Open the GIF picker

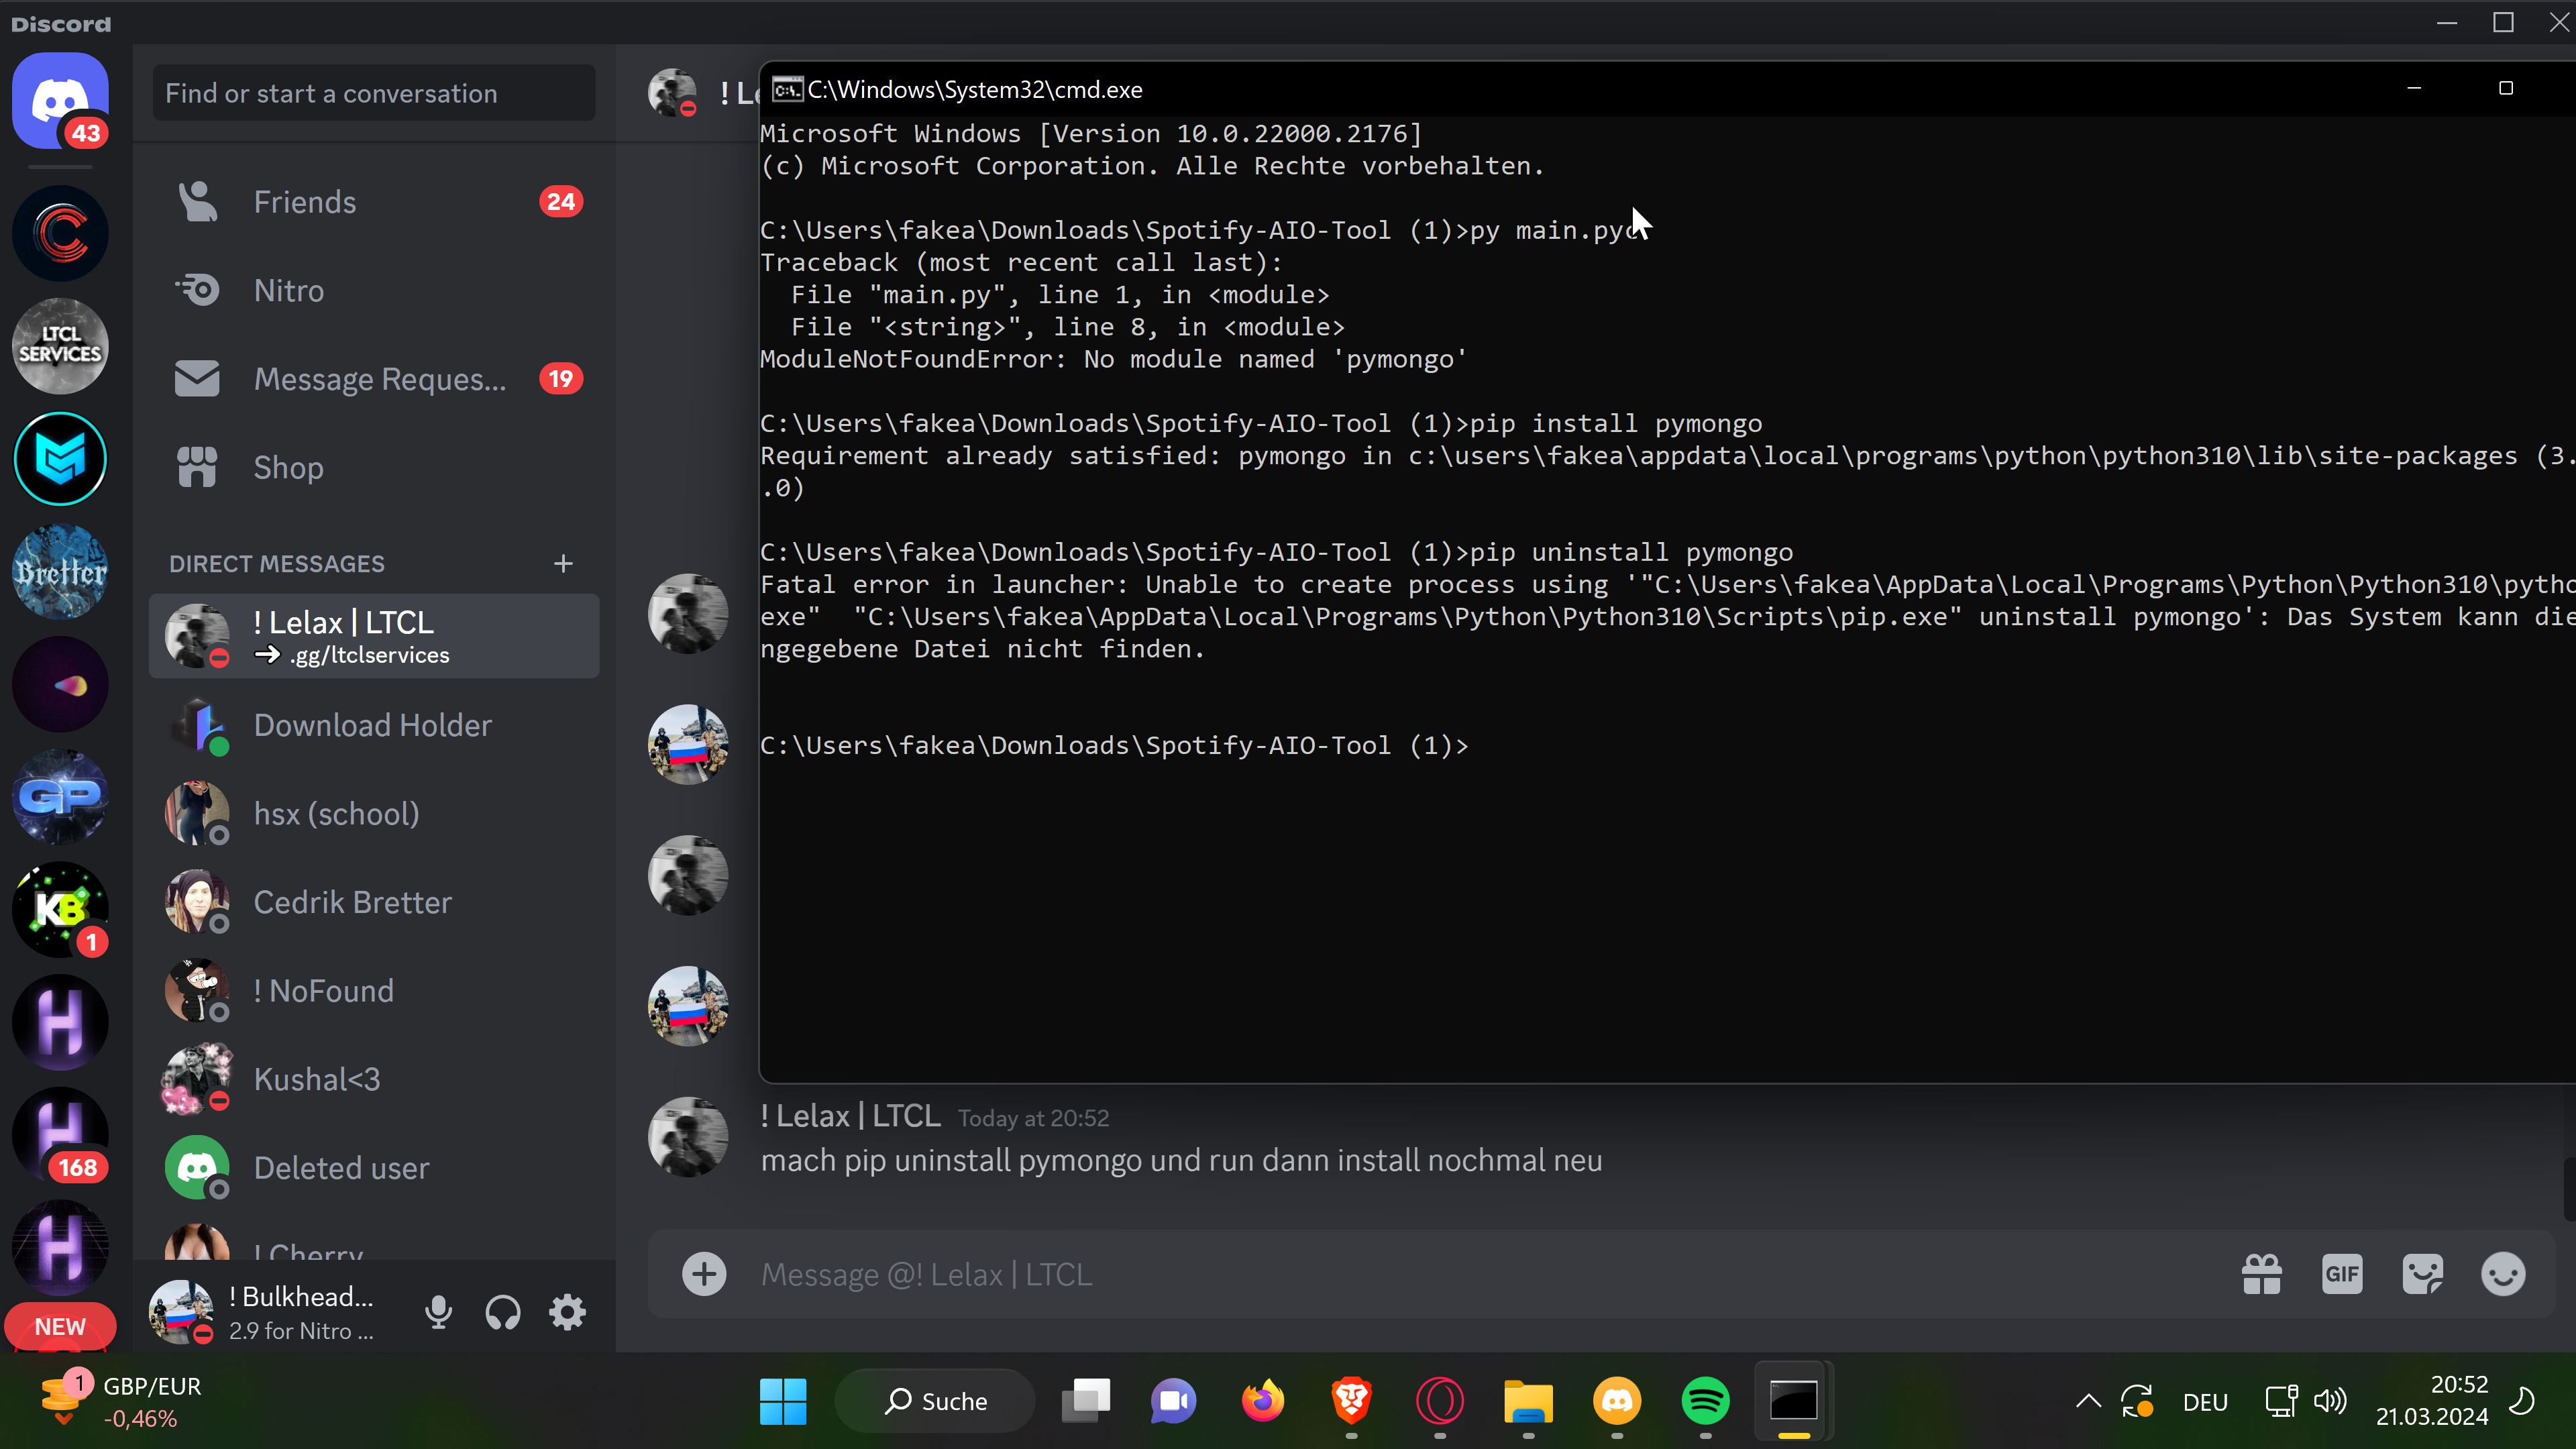click(x=2342, y=1274)
